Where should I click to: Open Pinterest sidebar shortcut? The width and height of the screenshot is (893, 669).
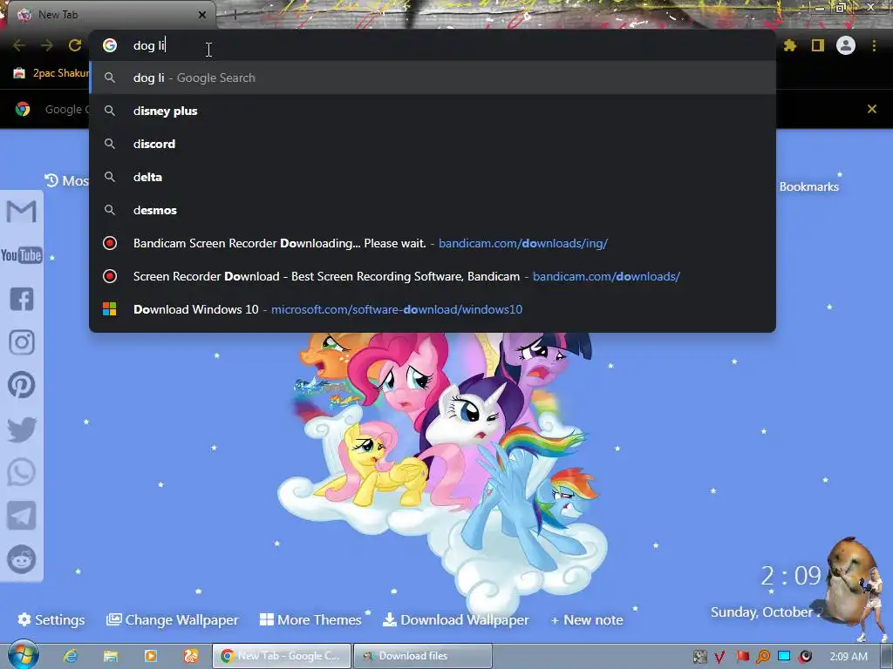coord(22,385)
